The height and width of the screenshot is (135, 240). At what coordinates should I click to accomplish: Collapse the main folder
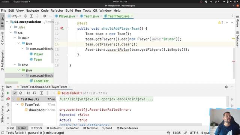(x=15, y=38)
